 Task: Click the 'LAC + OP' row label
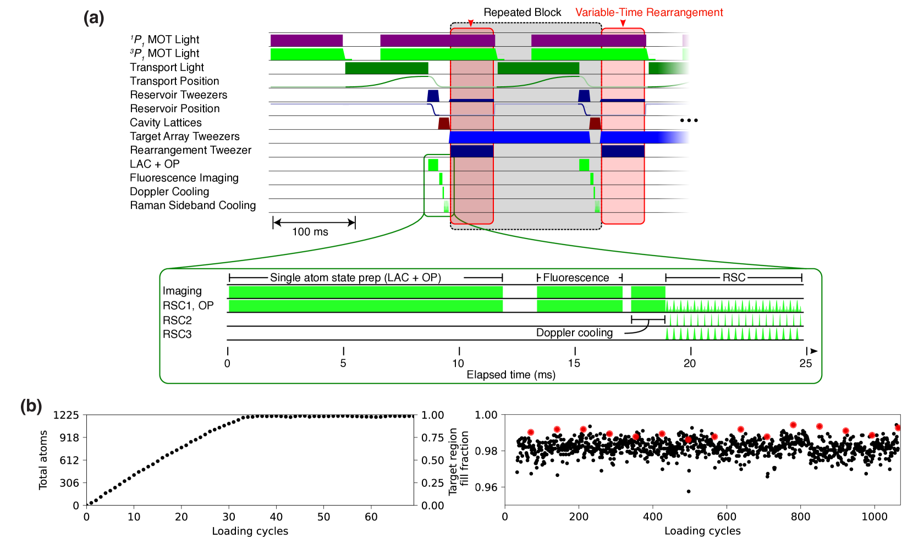pyautogui.click(x=155, y=164)
